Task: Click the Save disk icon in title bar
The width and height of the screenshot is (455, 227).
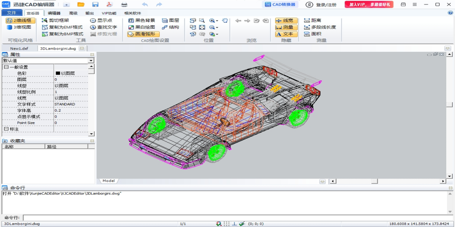Action: click(95, 5)
